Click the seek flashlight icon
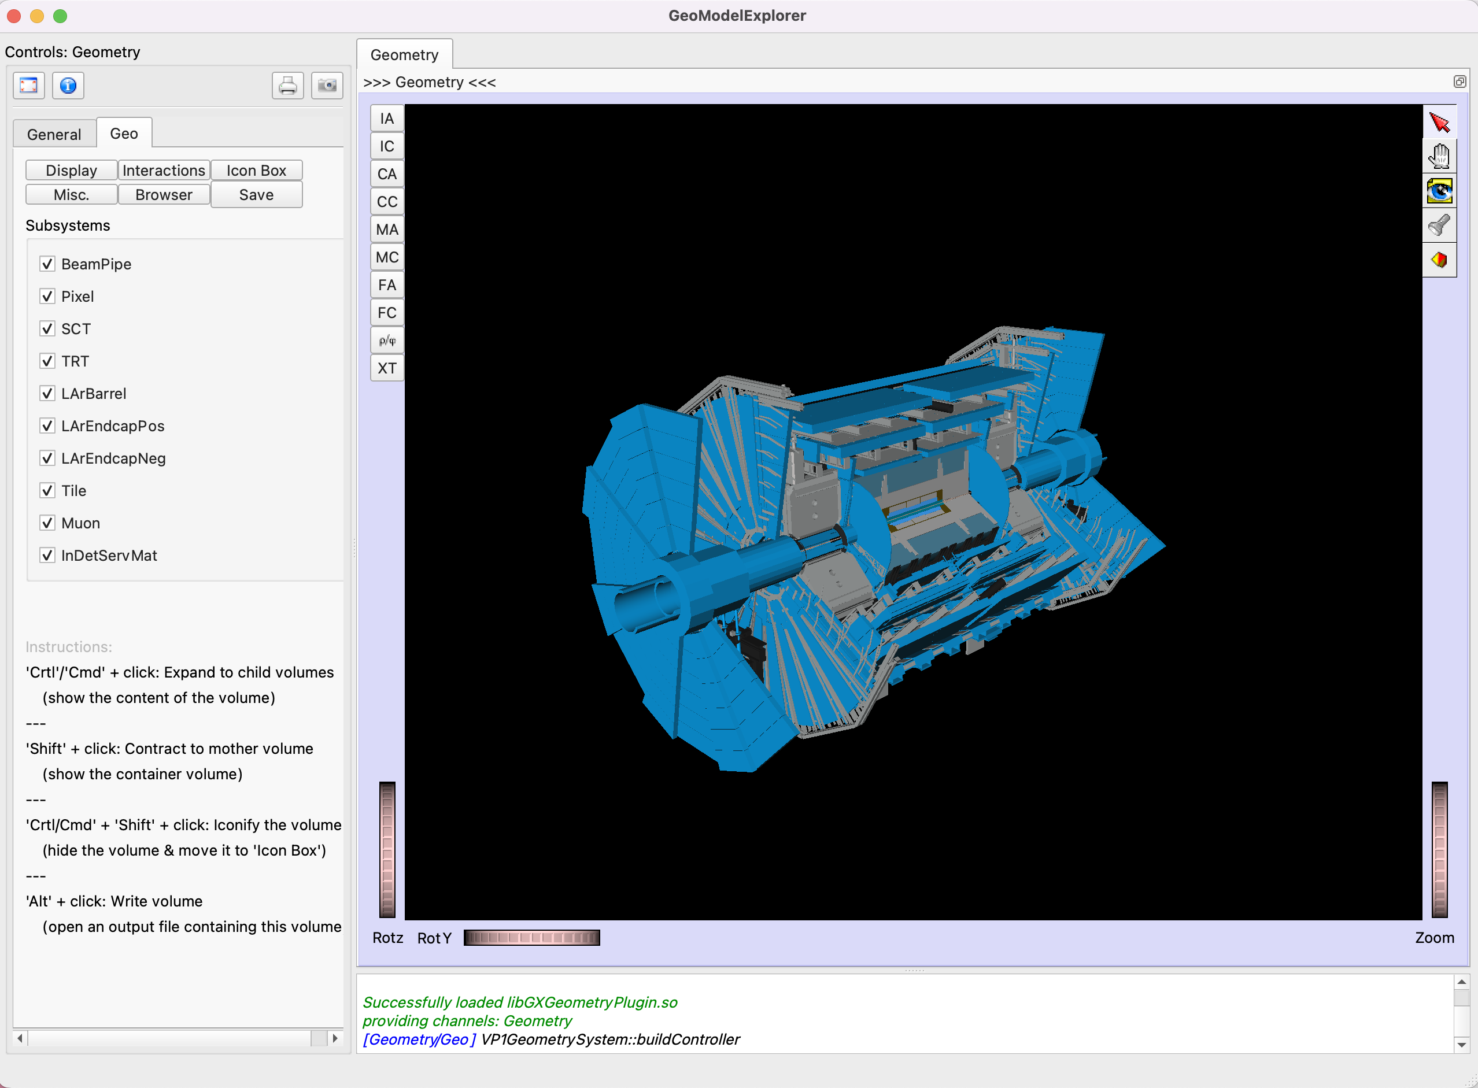This screenshot has width=1478, height=1088. click(x=1439, y=225)
